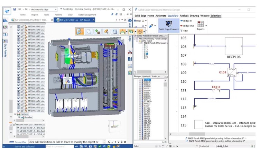The image size is (260, 156).
Task: Open second left sidebar panel icon
Action: click(5, 27)
